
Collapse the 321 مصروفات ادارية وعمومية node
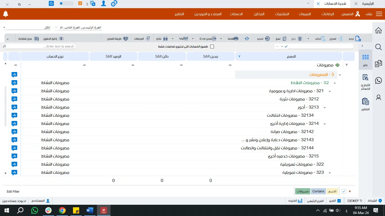(329, 91)
